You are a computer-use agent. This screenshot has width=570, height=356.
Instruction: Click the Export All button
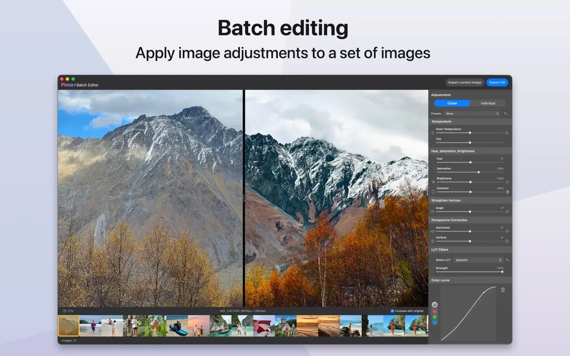497,82
